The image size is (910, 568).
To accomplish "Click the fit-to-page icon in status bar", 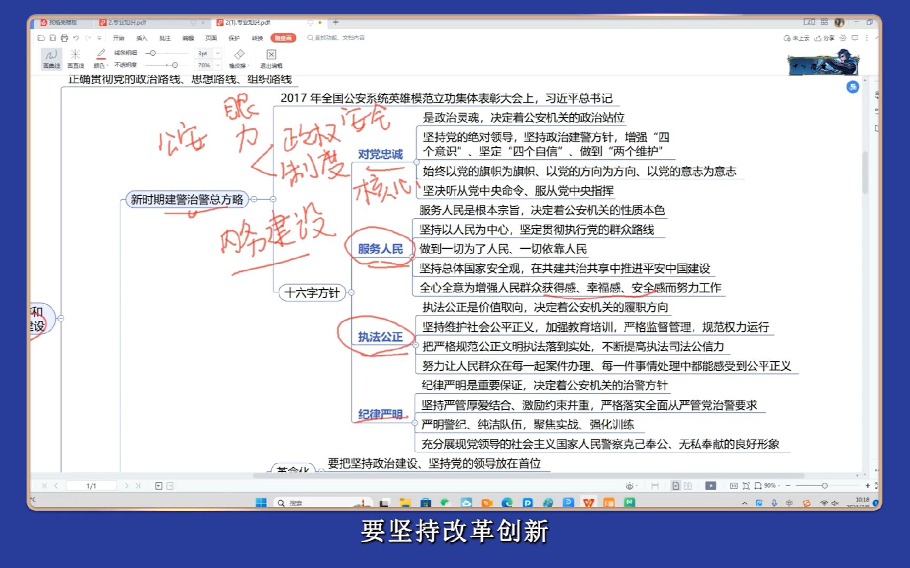I will [x=746, y=486].
